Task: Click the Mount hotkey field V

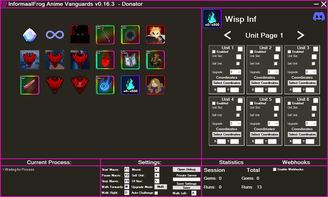Action: [x=157, y=169]
